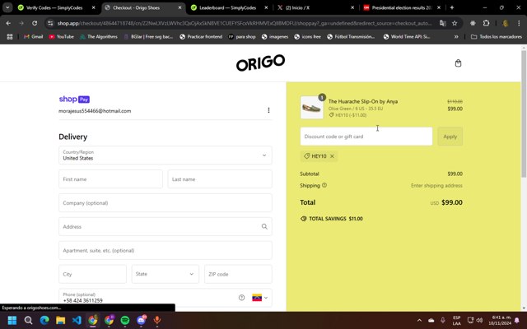Click the Discount code or gift card field

(366, 137)
